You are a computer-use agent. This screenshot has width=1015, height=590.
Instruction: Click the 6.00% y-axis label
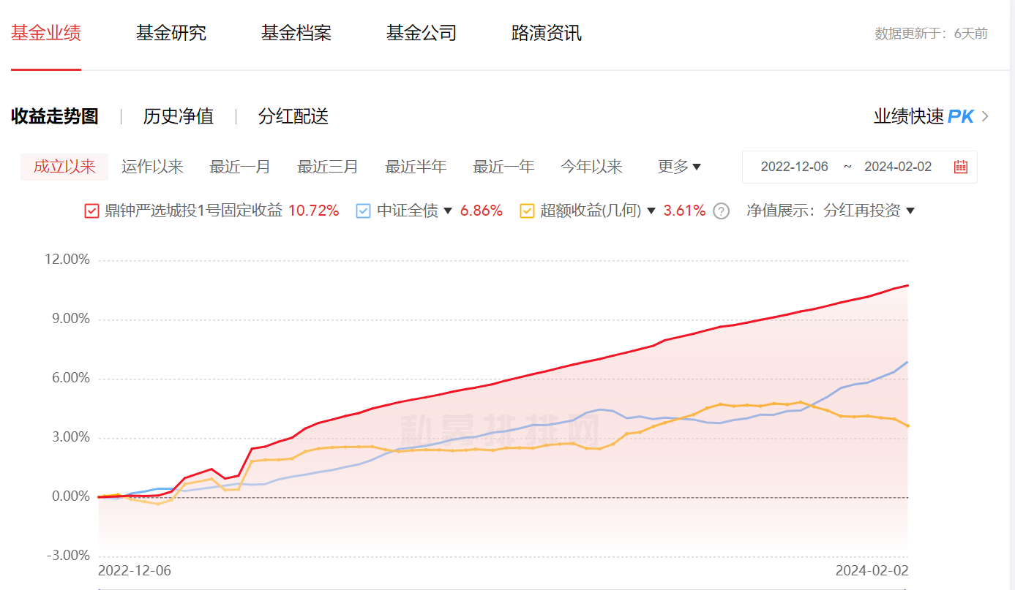tap(71, 379)
